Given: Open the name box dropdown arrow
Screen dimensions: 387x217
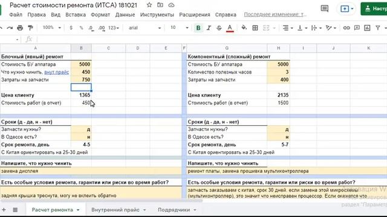Looking at the screenshot, I should (x=17, y=39).
